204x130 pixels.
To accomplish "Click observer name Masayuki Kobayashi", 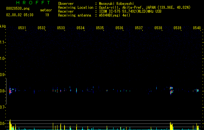I will (116, 4).
